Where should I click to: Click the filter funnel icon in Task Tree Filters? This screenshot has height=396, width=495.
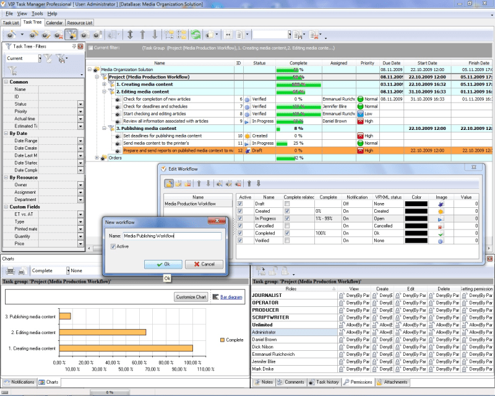[x=49, y=57]
